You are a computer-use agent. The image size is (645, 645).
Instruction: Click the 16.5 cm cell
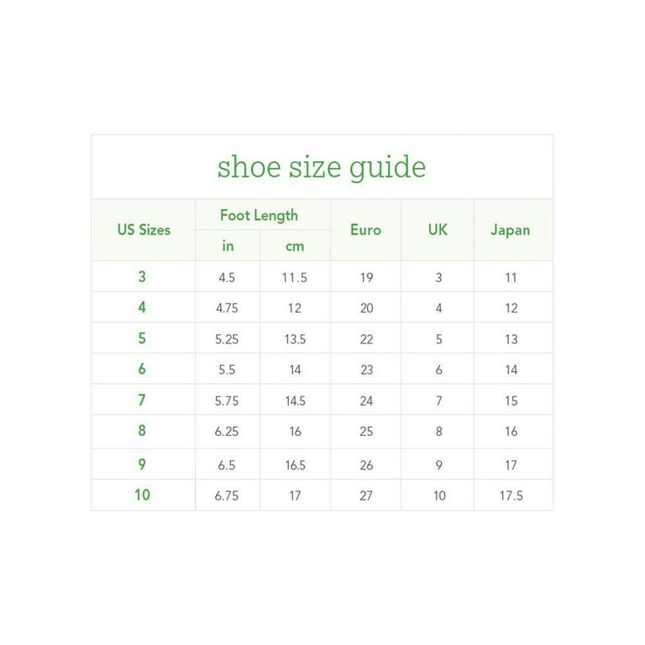pyautogui.click(x=296, y=465)
